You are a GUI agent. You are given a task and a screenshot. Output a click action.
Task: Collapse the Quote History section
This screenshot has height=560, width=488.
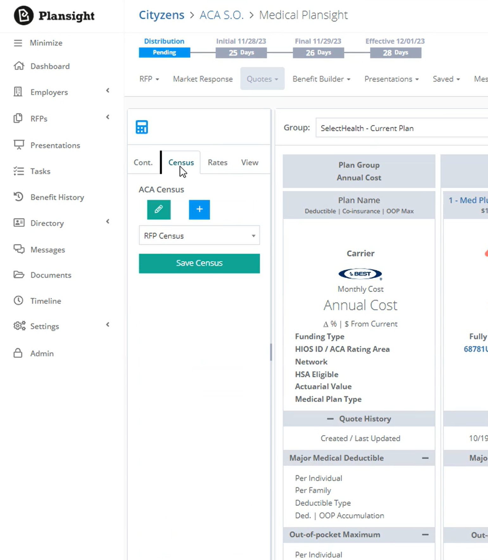(x=330, y=419)
